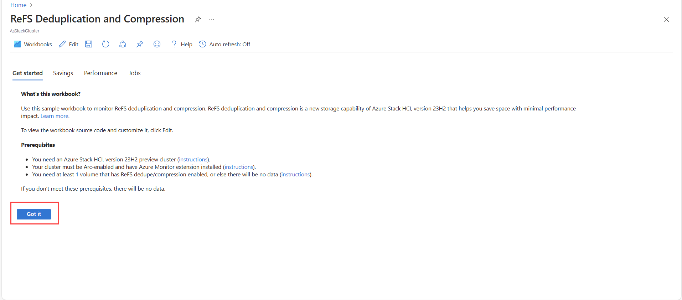Click the AzStackCluster subtitle text
Viewport: 682px width, 300px height.
point(25,31)
